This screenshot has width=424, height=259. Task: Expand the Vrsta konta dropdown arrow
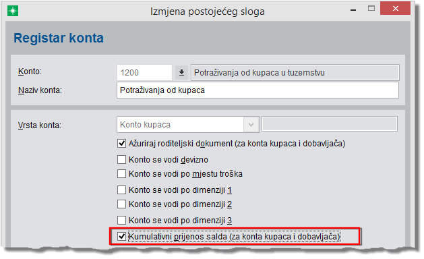pos(251,125)
